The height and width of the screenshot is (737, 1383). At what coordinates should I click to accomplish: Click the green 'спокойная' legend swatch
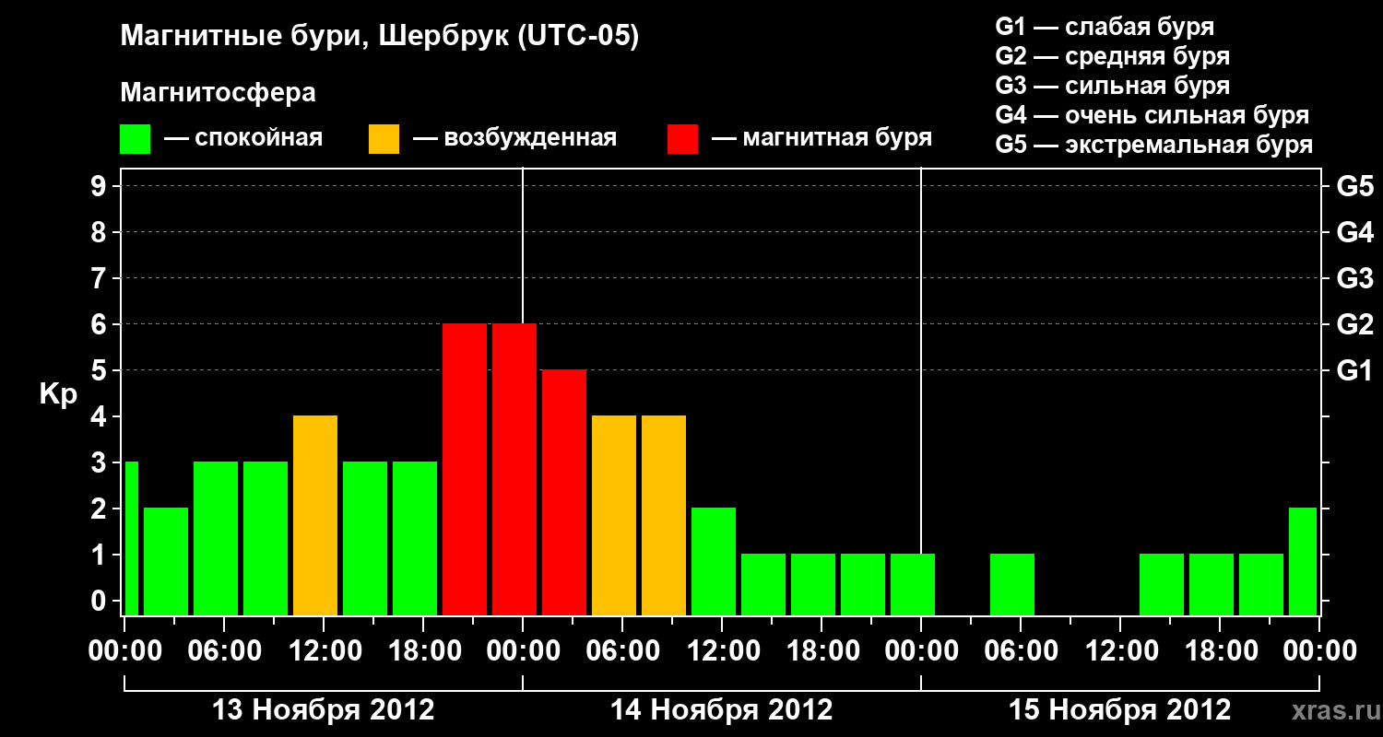(135, 139)
